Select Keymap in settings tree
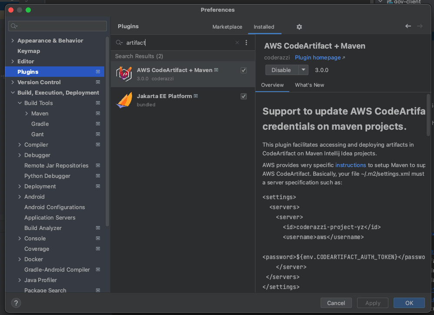The image size is (434, 315). point(29,51)
